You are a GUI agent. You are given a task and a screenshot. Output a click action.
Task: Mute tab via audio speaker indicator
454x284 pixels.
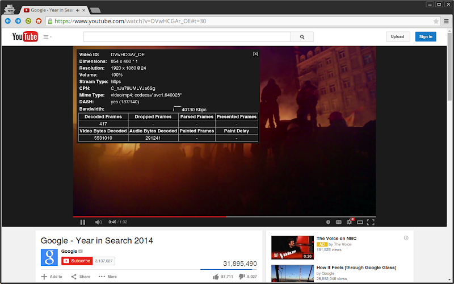tap(78, 10)
